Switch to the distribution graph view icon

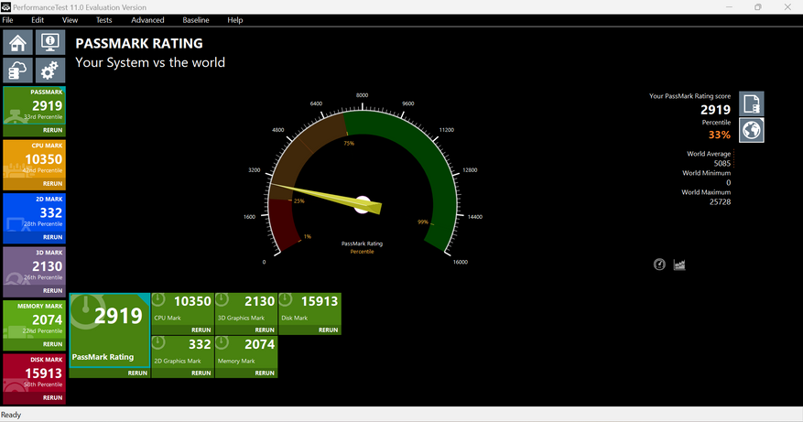[x=679, y=265]
